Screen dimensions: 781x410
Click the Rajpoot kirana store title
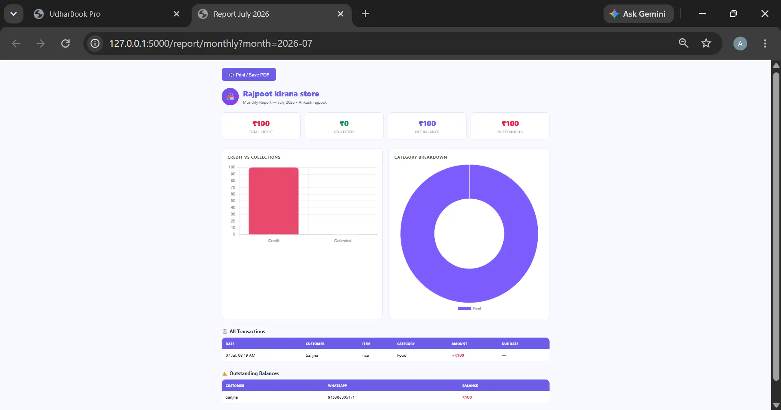[x=281, y=94]
